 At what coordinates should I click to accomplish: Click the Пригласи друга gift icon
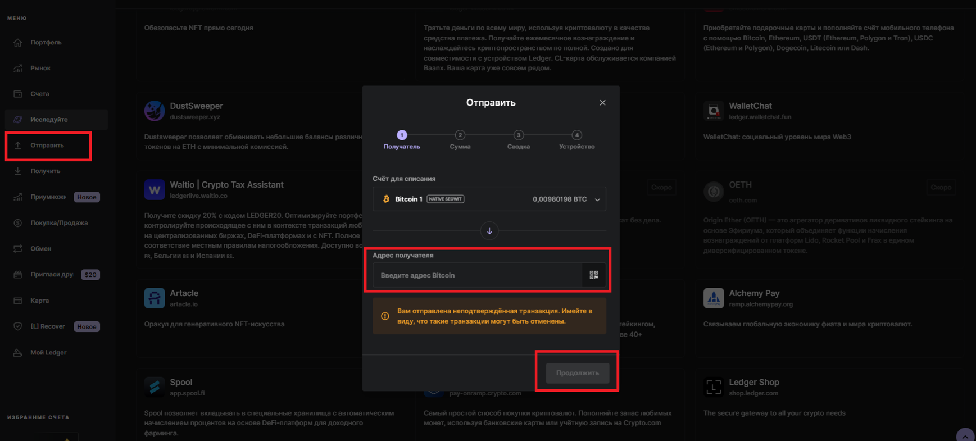18,275
